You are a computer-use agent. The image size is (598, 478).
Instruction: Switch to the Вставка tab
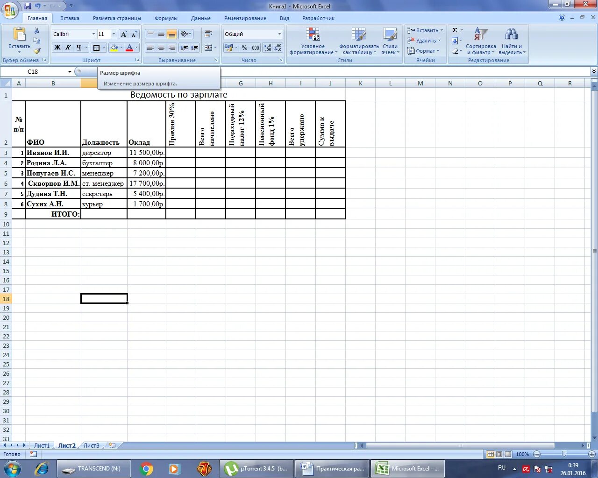pyautogui.click(x=70, y=18)
